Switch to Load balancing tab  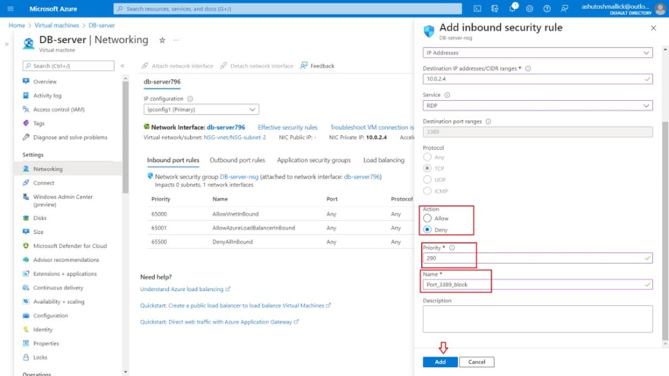[384, 160]
